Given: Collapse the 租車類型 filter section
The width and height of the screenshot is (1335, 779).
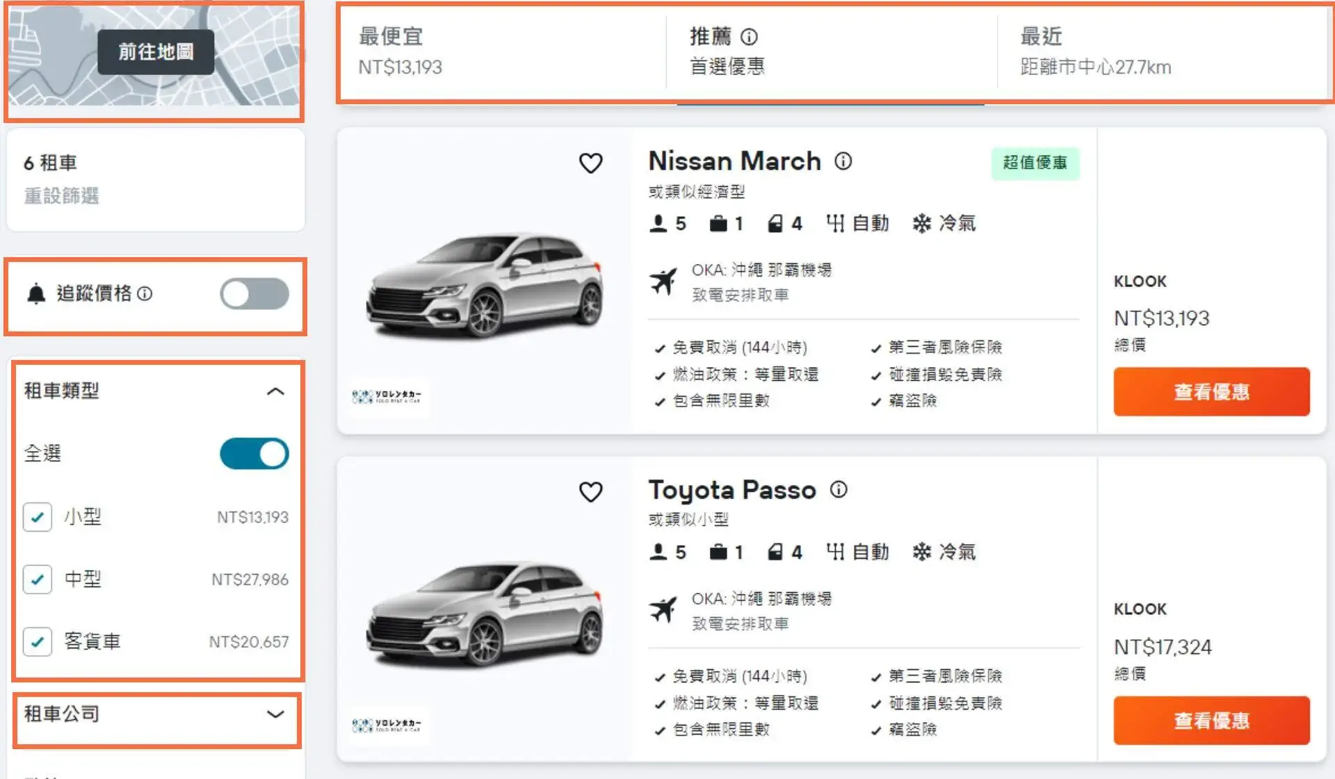Looking at the screenshot, I should 277,391.
